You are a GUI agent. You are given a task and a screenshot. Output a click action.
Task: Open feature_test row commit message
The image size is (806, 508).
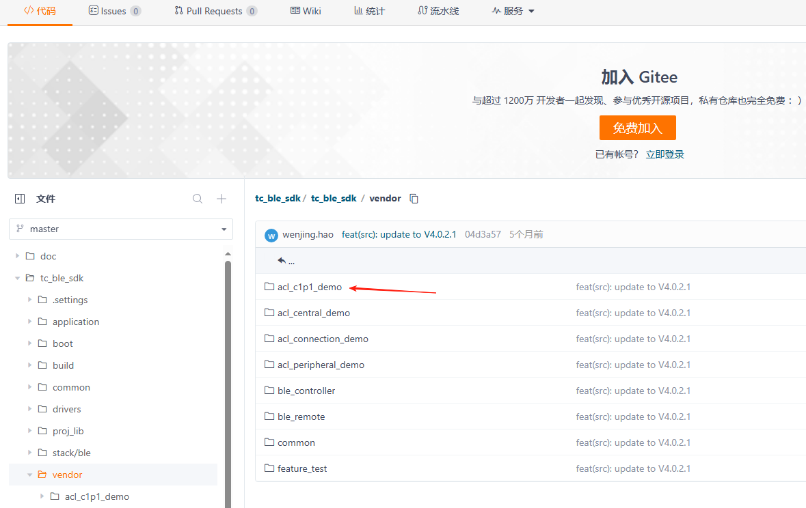coord(633,468)
